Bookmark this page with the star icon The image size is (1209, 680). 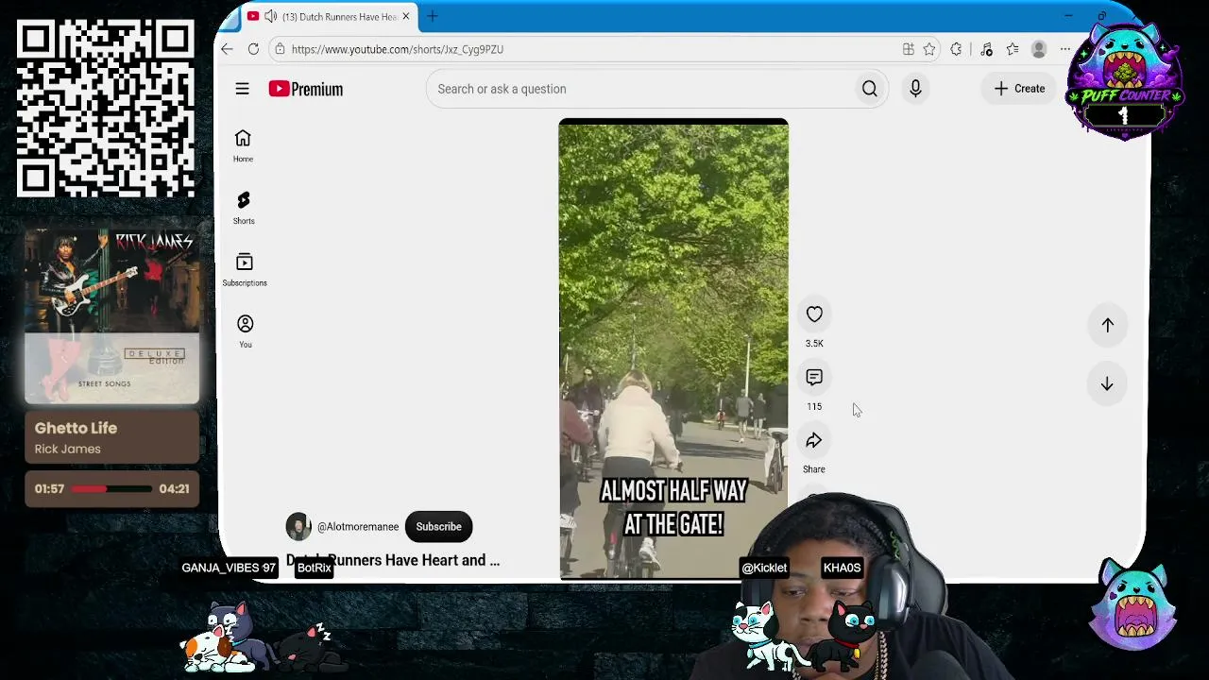point(929,49)
